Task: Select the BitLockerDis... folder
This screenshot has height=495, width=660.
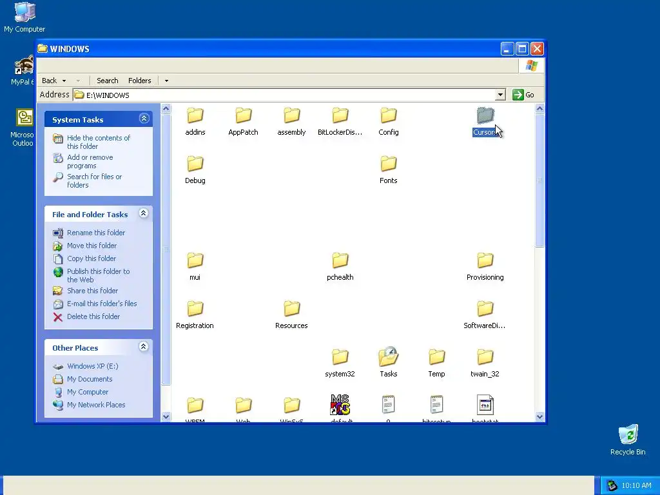Action: pos(340,122)
